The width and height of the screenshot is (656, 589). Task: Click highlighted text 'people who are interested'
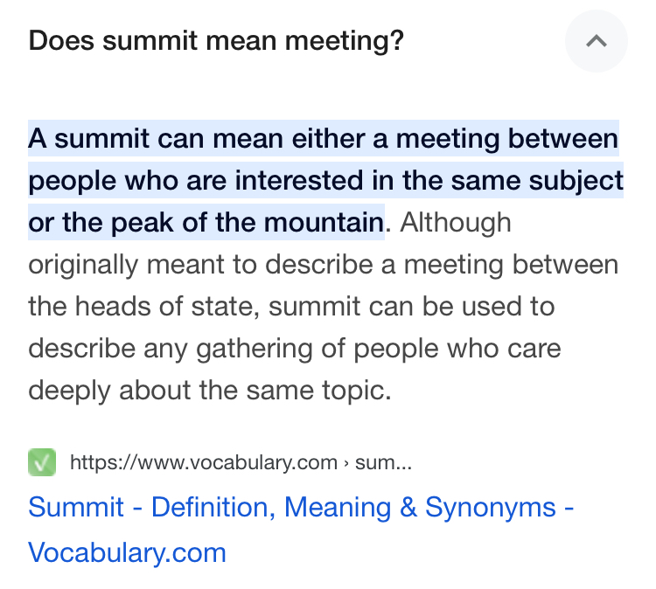[195, 181]
